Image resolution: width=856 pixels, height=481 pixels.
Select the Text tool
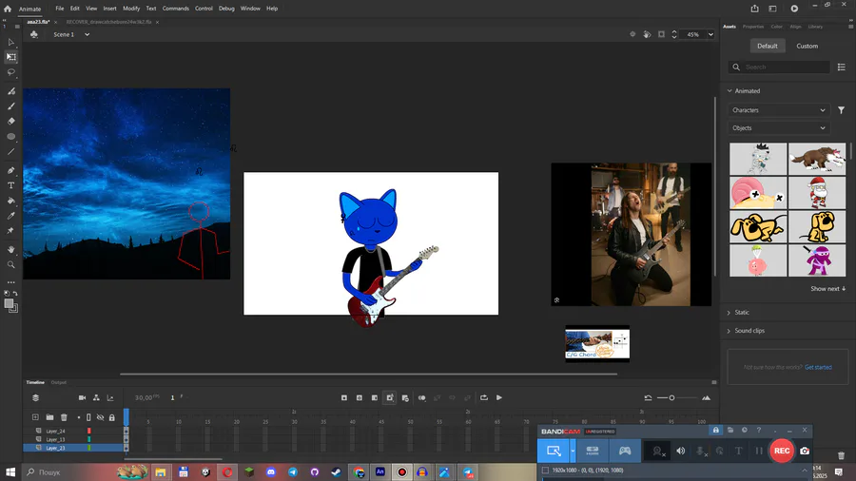click(x=10, y=185)
